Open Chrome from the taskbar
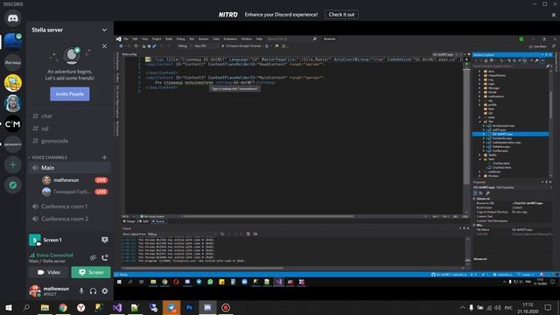560x315 pixels. coord(63,307)
